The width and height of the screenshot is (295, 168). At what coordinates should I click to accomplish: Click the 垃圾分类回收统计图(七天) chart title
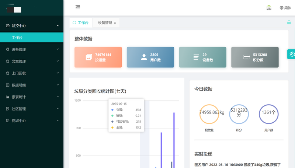[100, 91]
